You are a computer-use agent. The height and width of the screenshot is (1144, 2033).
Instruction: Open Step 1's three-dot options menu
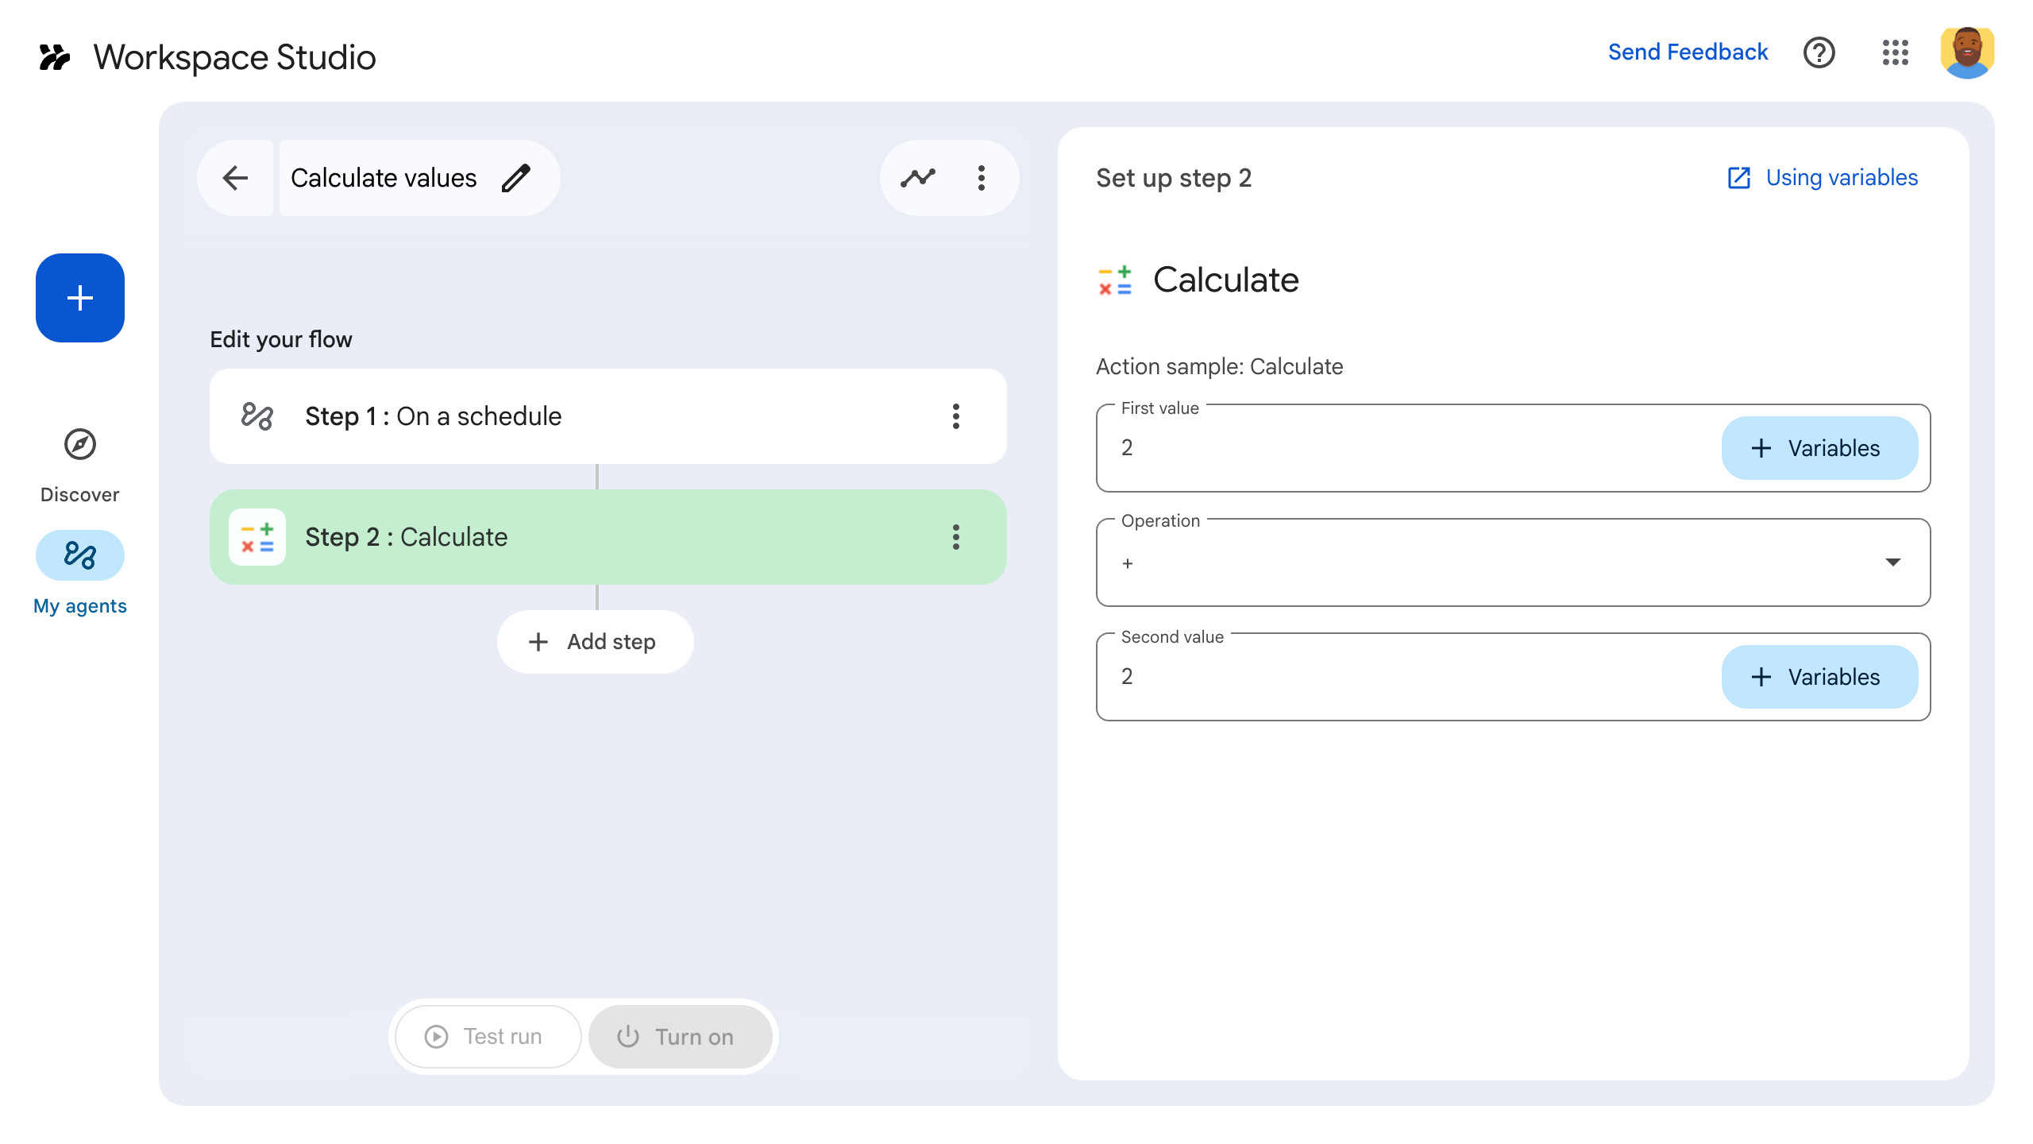pos(955,416)
